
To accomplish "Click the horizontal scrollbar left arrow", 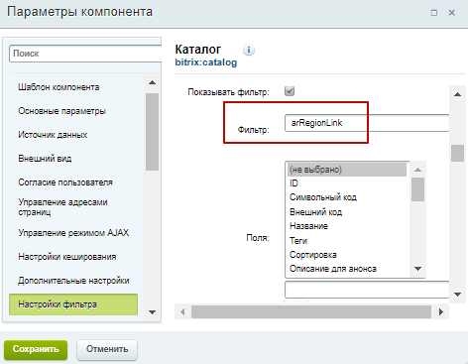I will (182, 311).
